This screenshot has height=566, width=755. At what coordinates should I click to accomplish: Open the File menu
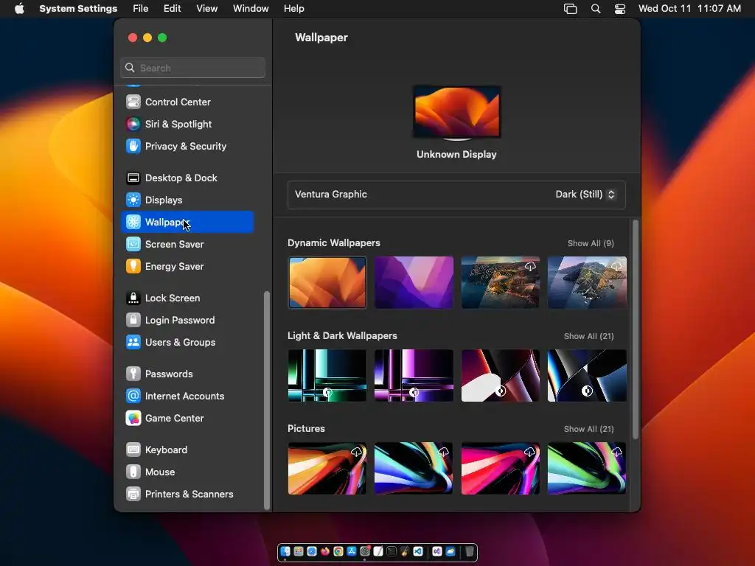(x=141, y=9)
